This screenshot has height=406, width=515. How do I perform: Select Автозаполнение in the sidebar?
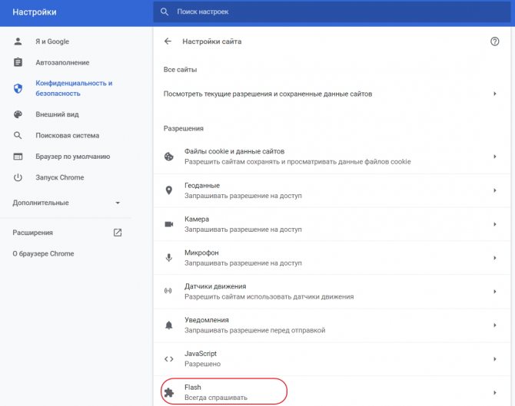coord(62,62)
